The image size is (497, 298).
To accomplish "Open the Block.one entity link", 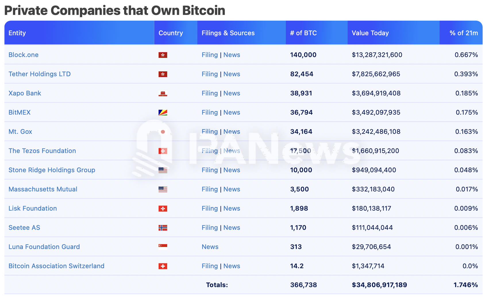I will [x=24, y=55].
